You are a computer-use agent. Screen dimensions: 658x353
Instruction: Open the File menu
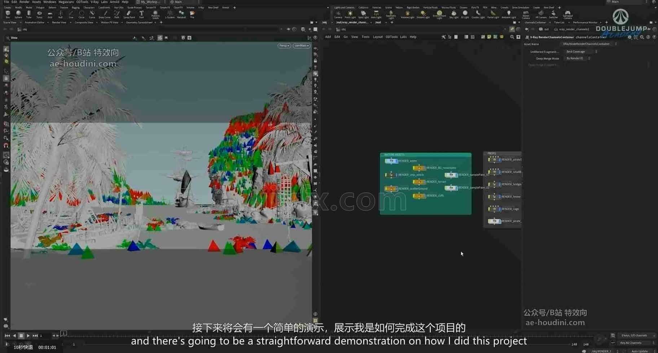tap(6, 2)
